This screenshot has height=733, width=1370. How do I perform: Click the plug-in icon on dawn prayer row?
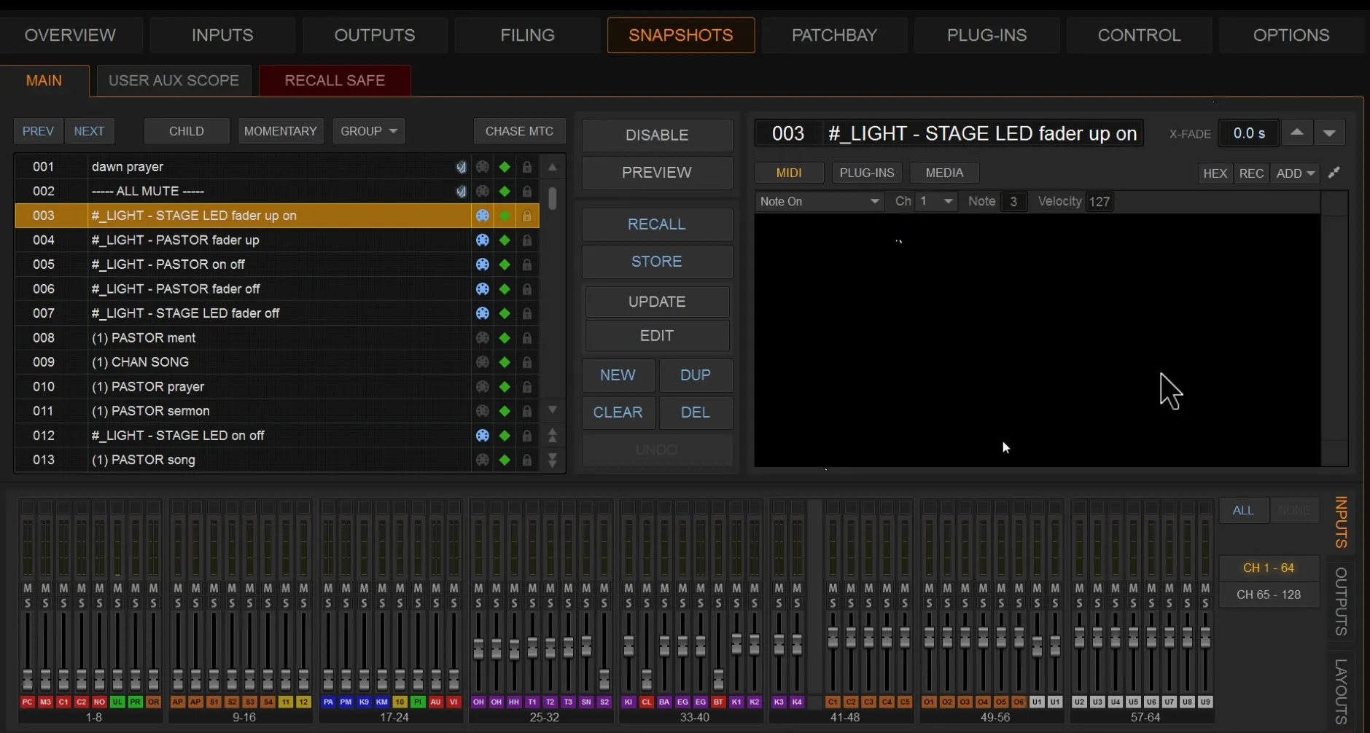(x=461, y=167)
